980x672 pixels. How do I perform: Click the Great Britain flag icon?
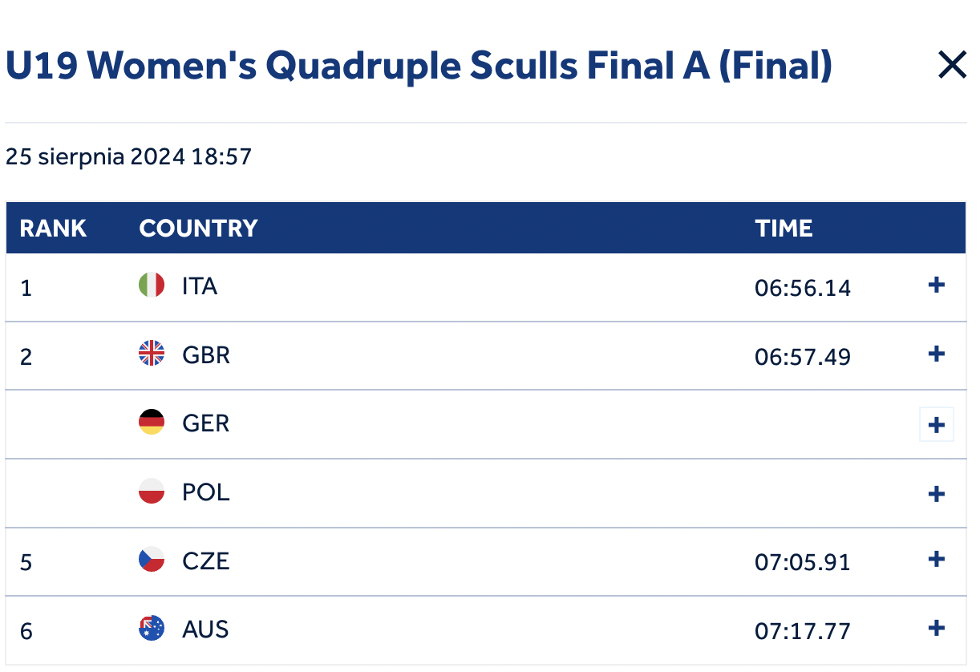[x=152, y=353]
